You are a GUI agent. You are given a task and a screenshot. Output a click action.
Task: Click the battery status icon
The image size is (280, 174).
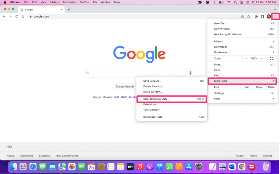(221, 2)
